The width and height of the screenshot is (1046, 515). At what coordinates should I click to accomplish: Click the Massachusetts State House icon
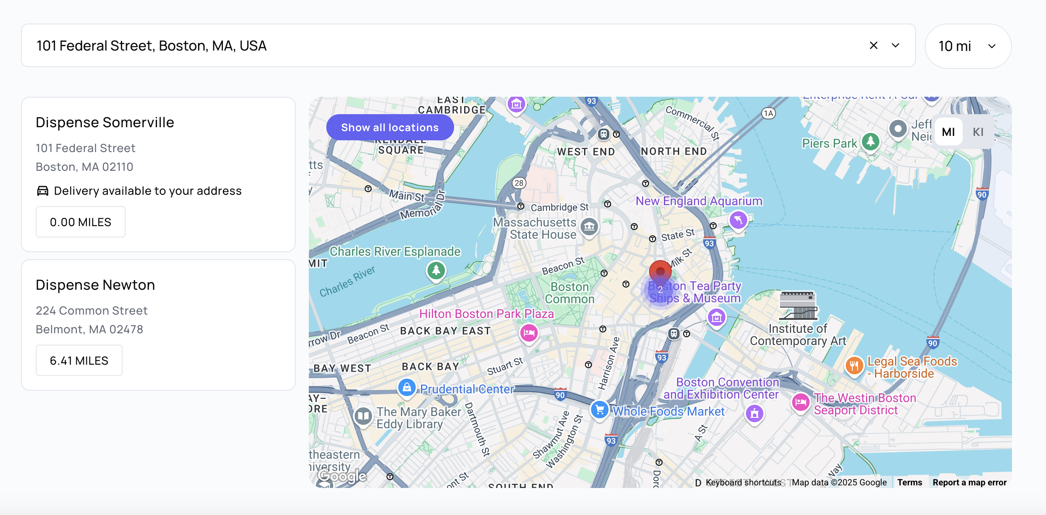click(589, 227)
